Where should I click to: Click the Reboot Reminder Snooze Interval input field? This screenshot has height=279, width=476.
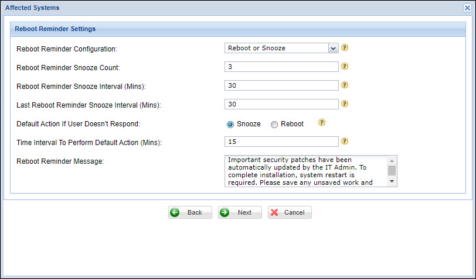(281, 85)
